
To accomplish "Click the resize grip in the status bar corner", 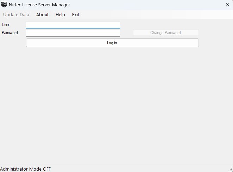I will (x=231, y=170).
